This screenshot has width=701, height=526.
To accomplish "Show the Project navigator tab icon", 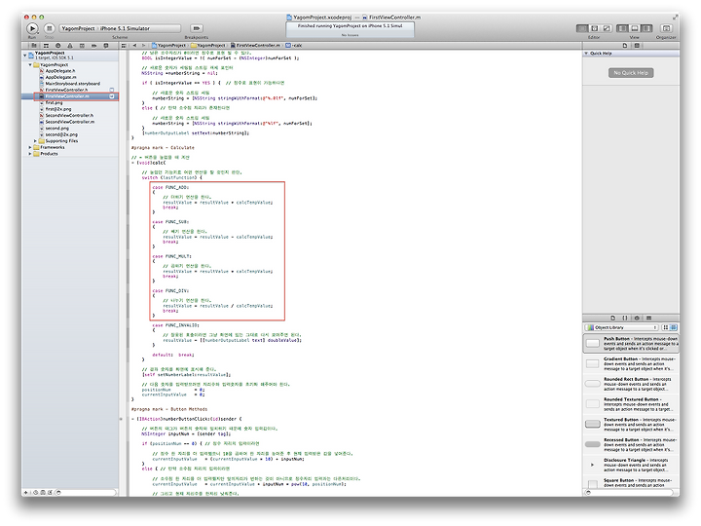I will 33,45.
